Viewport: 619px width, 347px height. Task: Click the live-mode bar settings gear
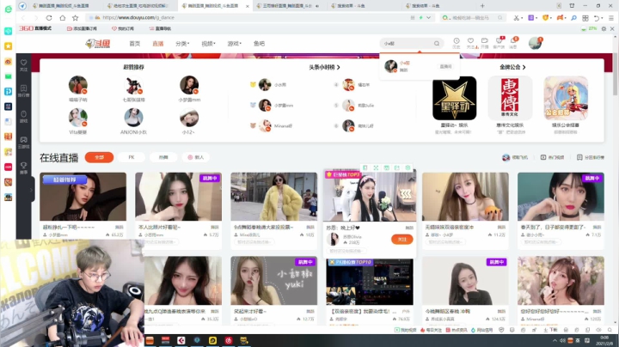pos(604,29)
